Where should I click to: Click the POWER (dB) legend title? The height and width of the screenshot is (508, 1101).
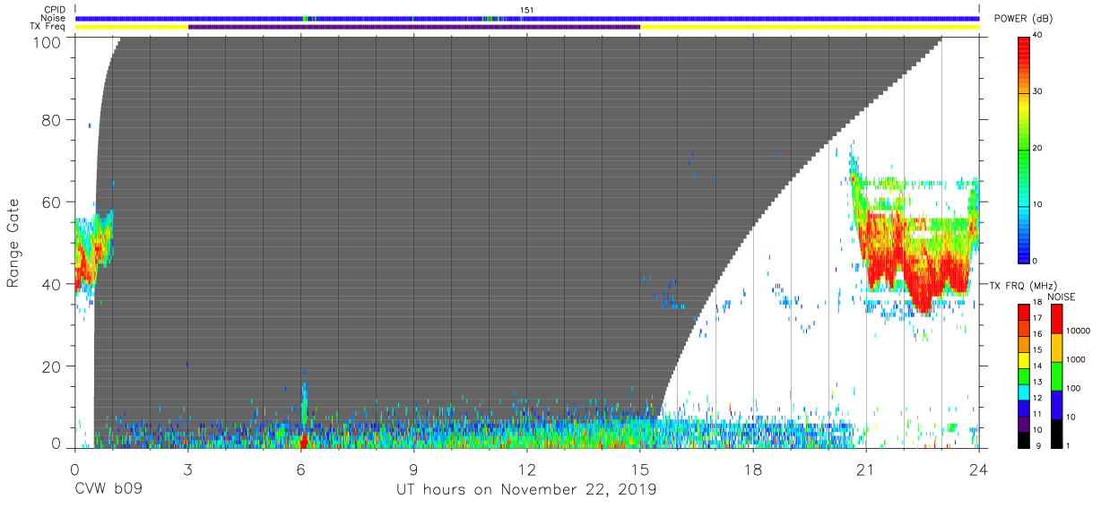pyautogui.click(x=1021, y=19)
